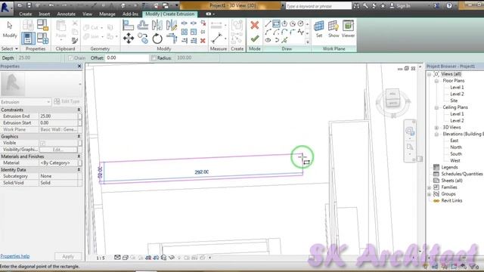Click the Offset input field
The image size is (484, 272).
tap(127, 57)
